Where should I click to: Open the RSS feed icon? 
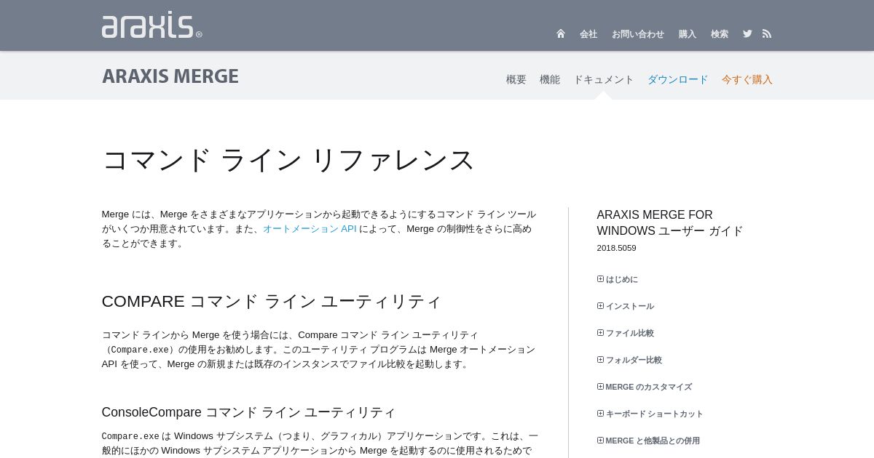coord(767,33)
